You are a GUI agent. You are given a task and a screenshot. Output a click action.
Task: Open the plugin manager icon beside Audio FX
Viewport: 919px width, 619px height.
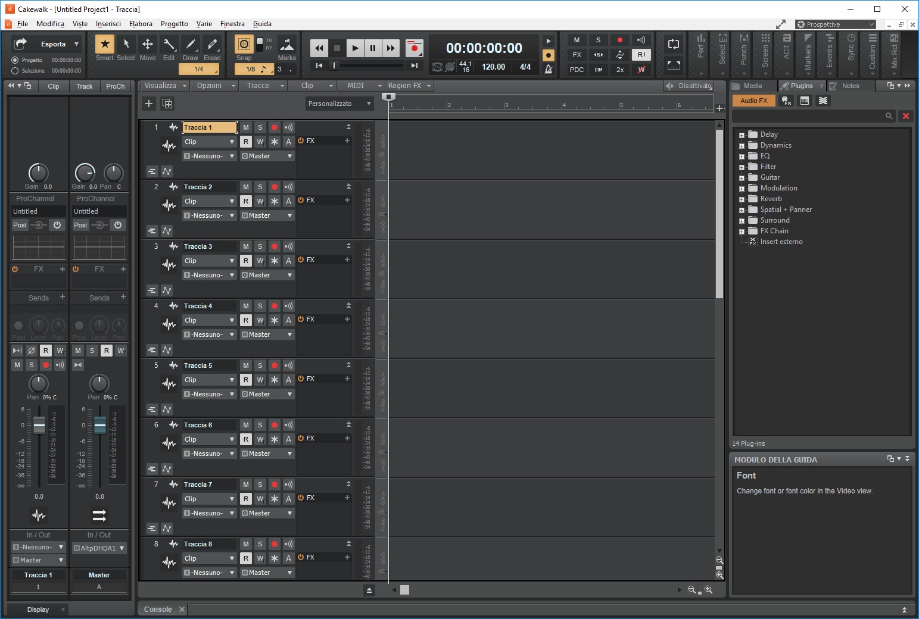786,101
